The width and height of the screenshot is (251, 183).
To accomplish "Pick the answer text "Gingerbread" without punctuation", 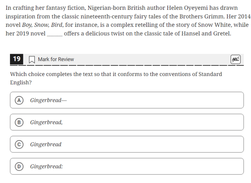I will [46, 144].
